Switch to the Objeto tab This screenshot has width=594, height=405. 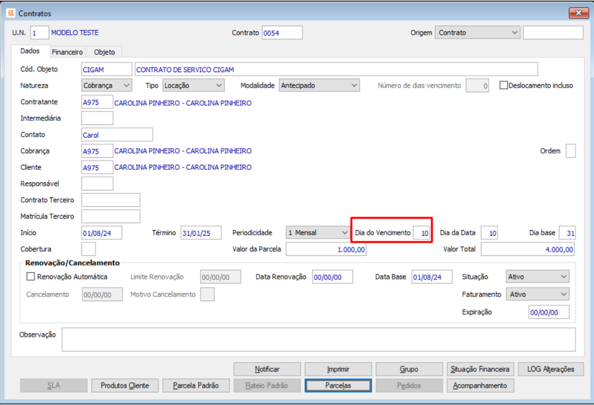coord(104,52)
